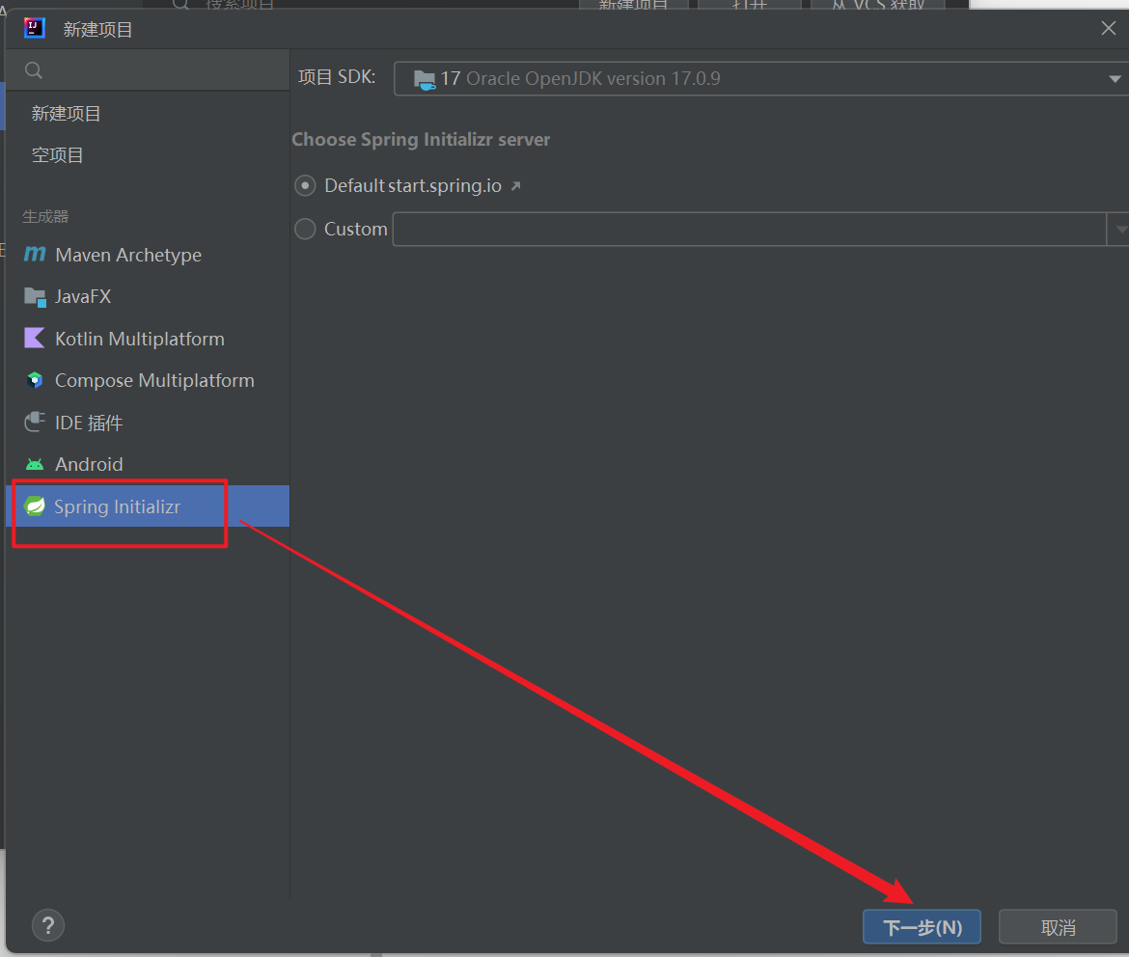
Task: Choose Kotlin Multiplatform generator
Action: coord(147,339)
